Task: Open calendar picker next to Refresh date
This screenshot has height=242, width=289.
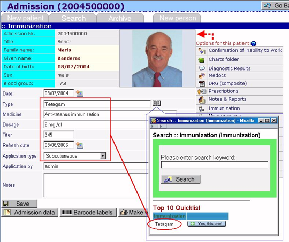Action: (x=80, y=145)
